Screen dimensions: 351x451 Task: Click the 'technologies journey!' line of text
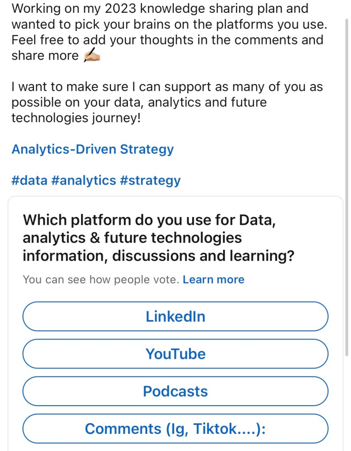click(76, 118)
